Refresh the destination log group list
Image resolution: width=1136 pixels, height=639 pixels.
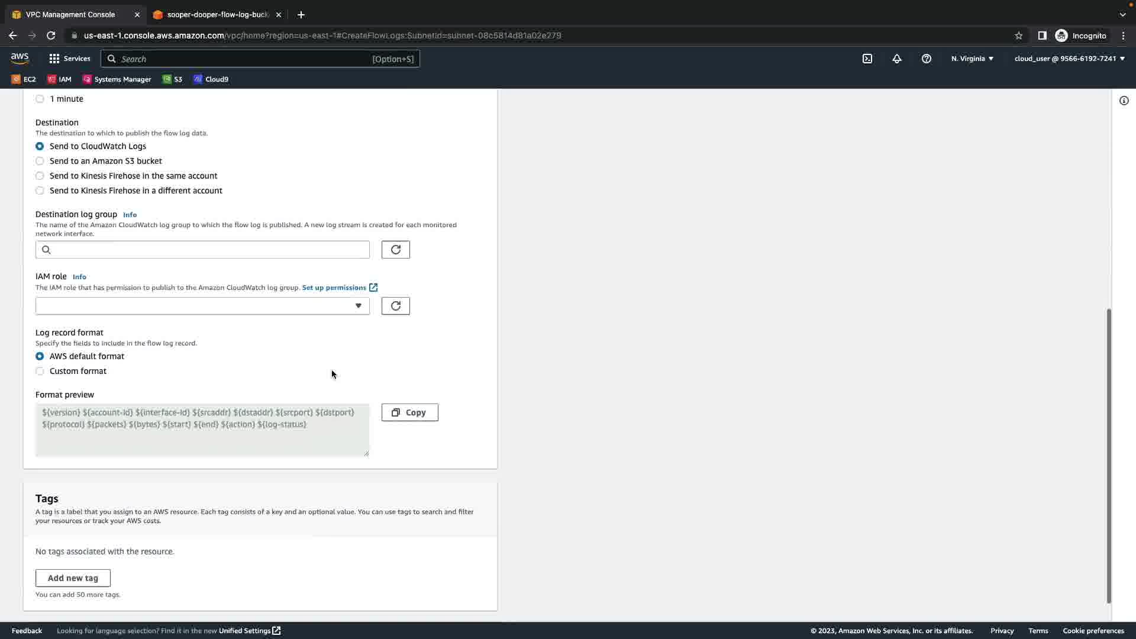395,250
